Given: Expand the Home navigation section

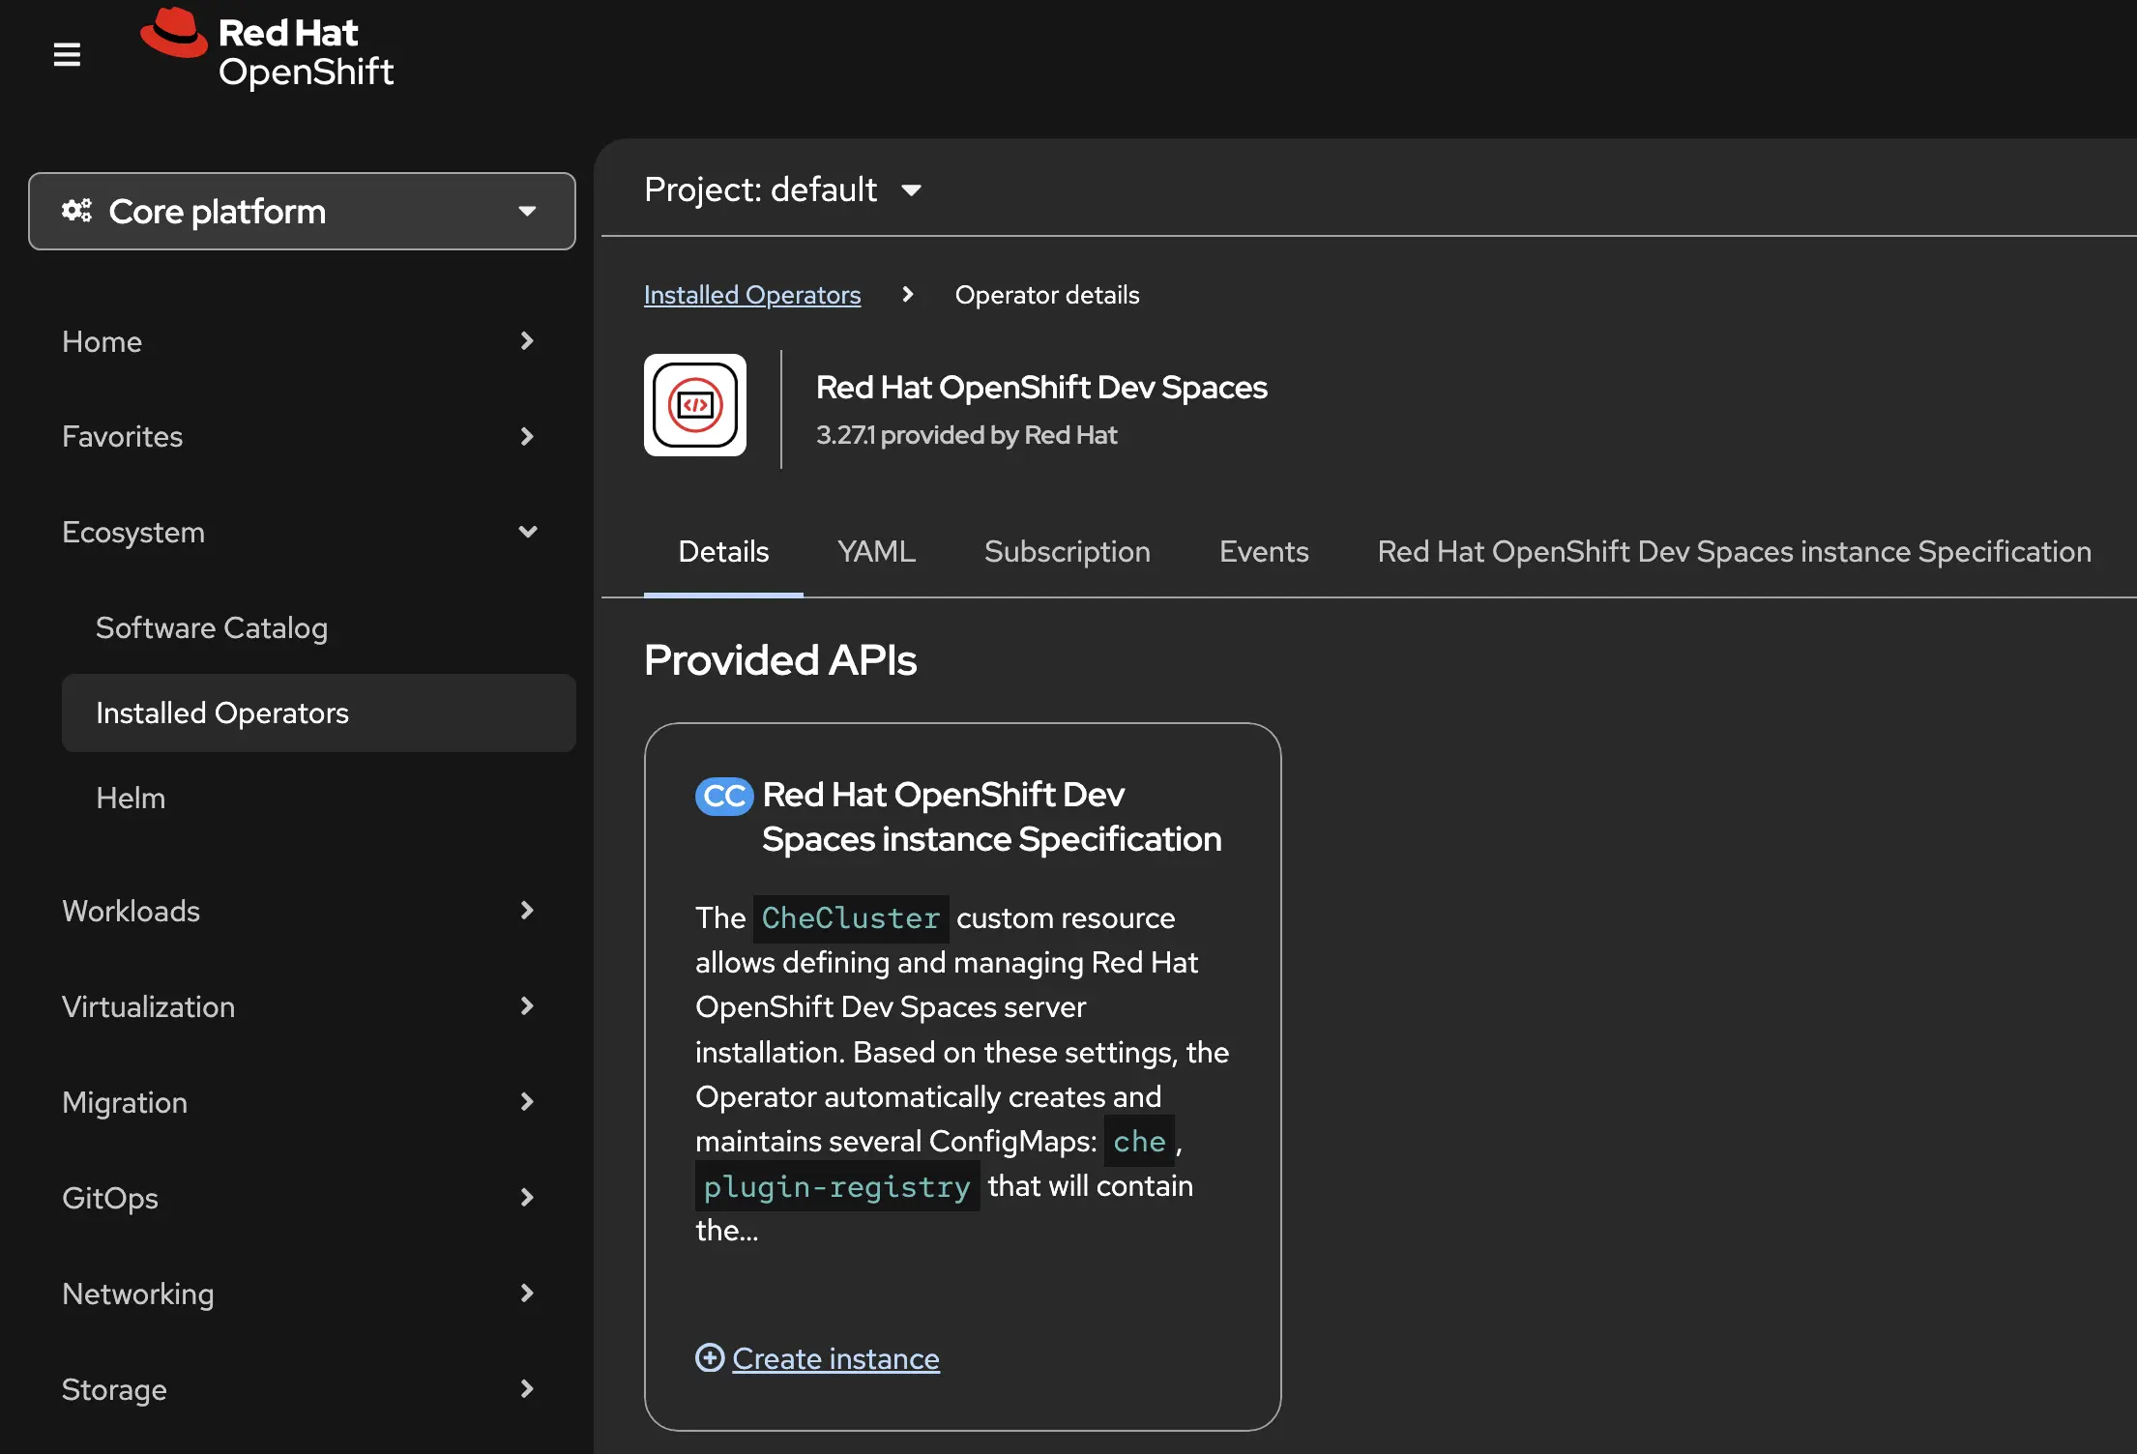Looking at the screenshot, I should pyautogui.click(x=302, y=341).
